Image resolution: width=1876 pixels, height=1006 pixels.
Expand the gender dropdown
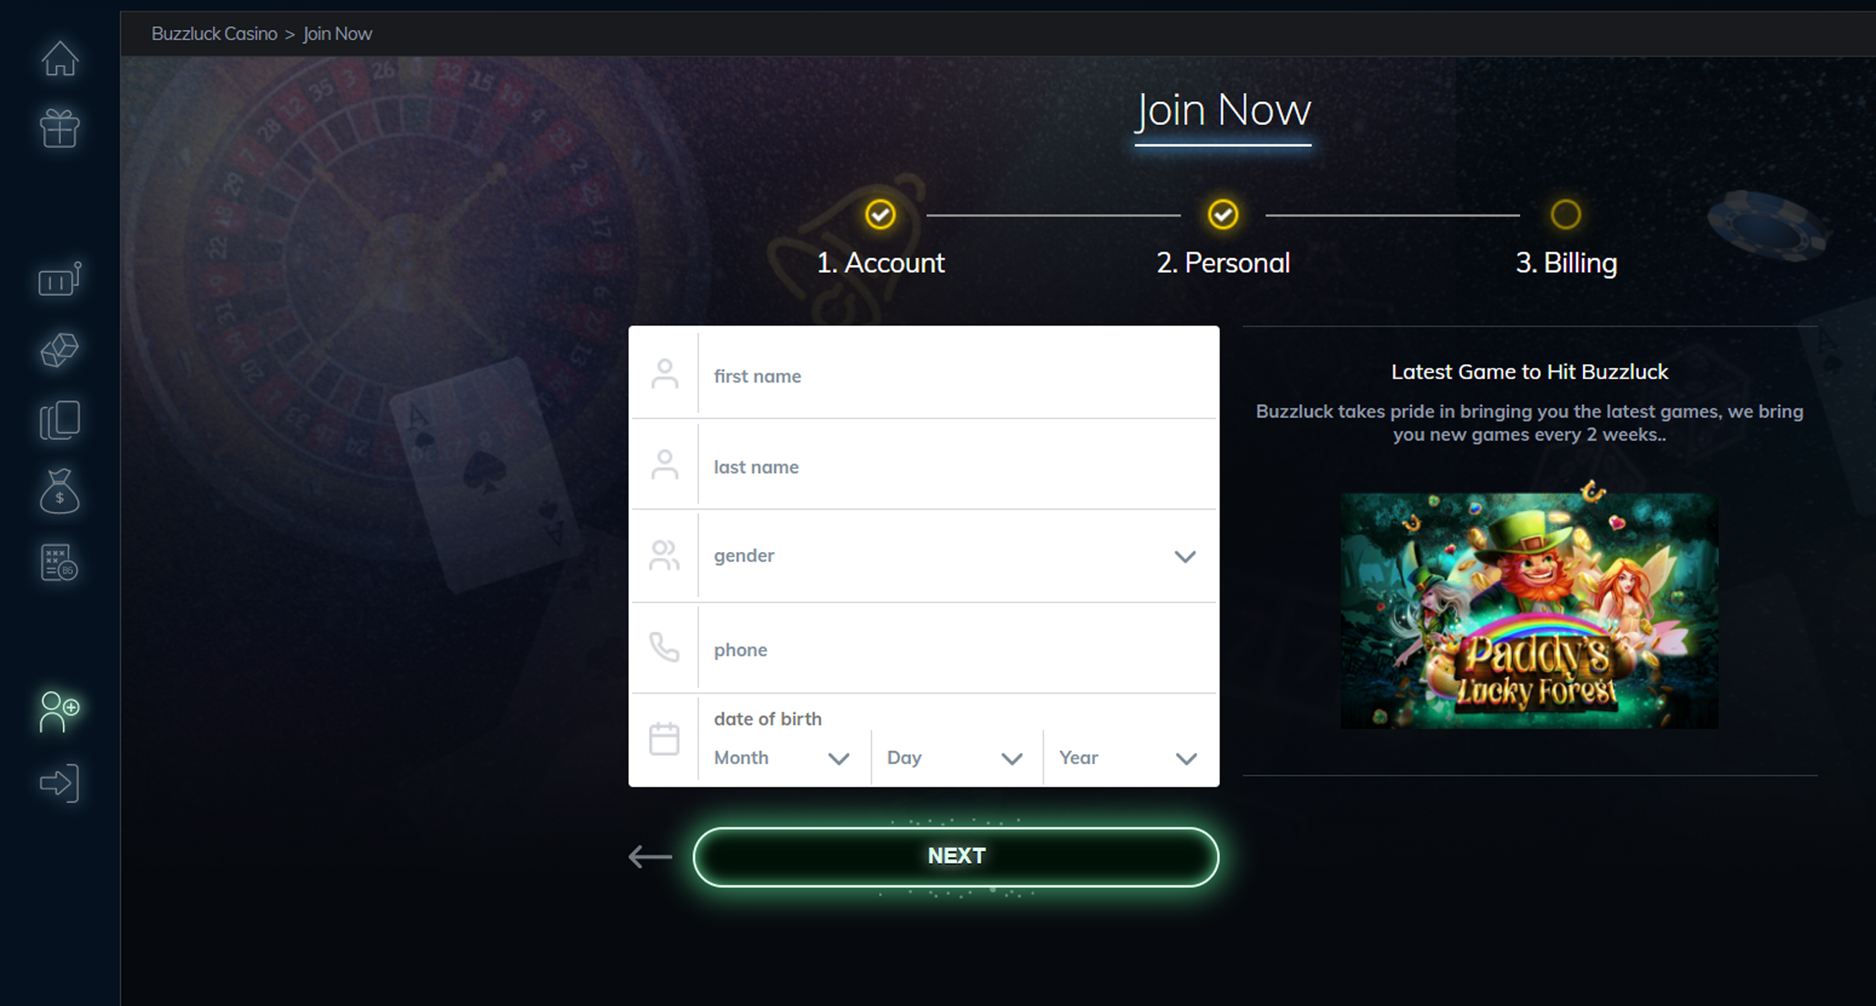958,556
